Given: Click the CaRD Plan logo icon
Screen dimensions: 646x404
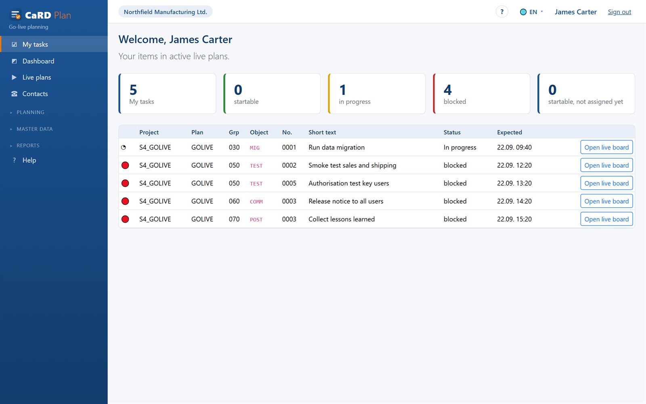Looking at the screenshot, I should [16, 15].
